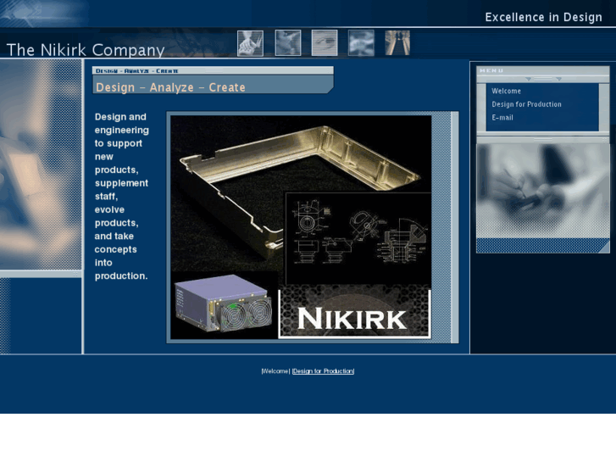Follow the footer Design for Production link
The image size is (616, 462).
pyautogui.click(x=324, y=370)
